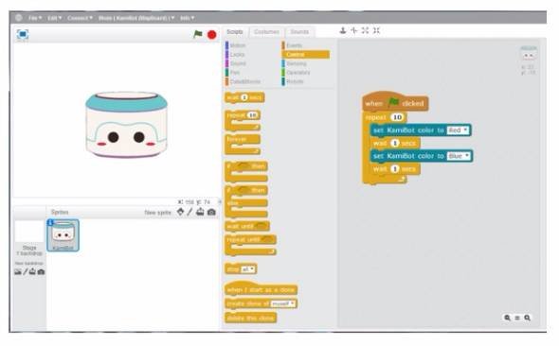
Task: Click the if then else palette block
Action: [246, 201]
